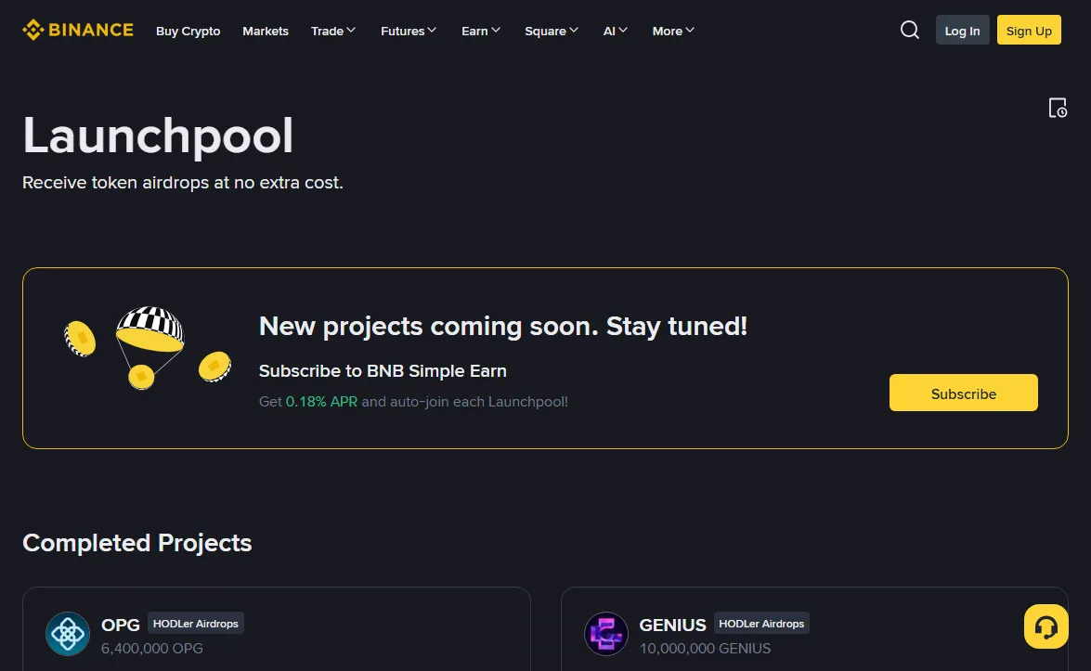Click the Completed Projects heading
1091x671 pixels.
pyautogui.click(x=137, y=542)
